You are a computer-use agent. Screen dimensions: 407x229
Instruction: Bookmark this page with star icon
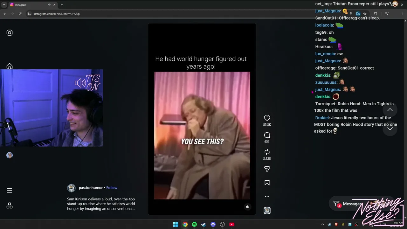coord(365,14)
